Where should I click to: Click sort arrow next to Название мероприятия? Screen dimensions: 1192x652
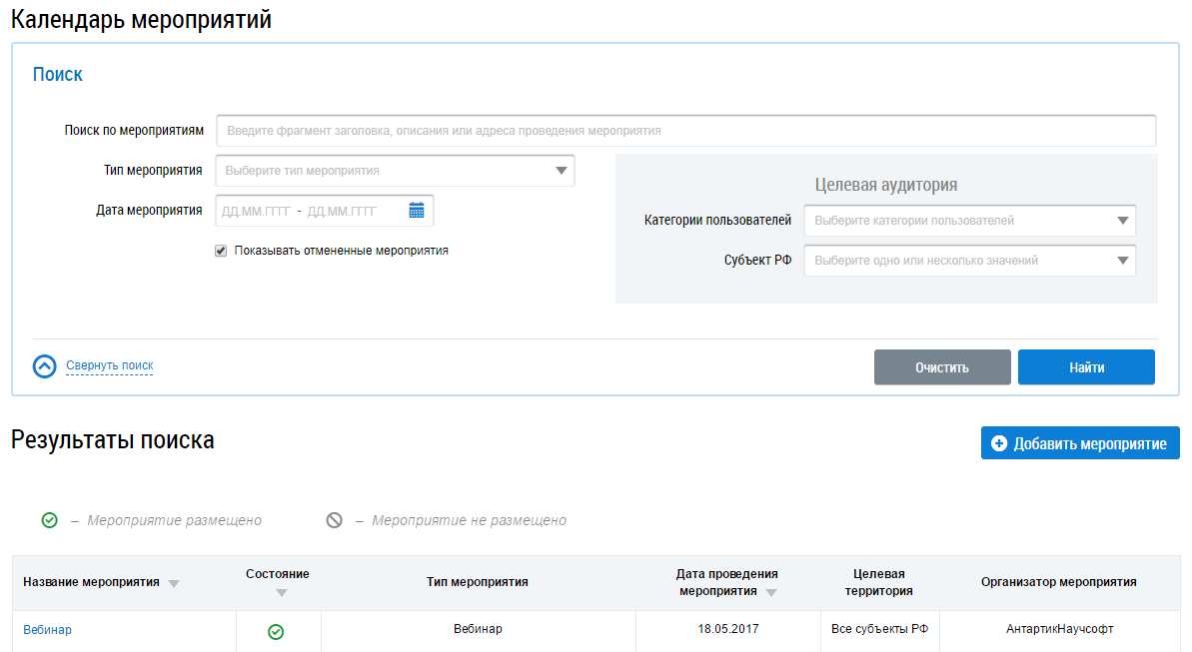(x=174, y=584)
